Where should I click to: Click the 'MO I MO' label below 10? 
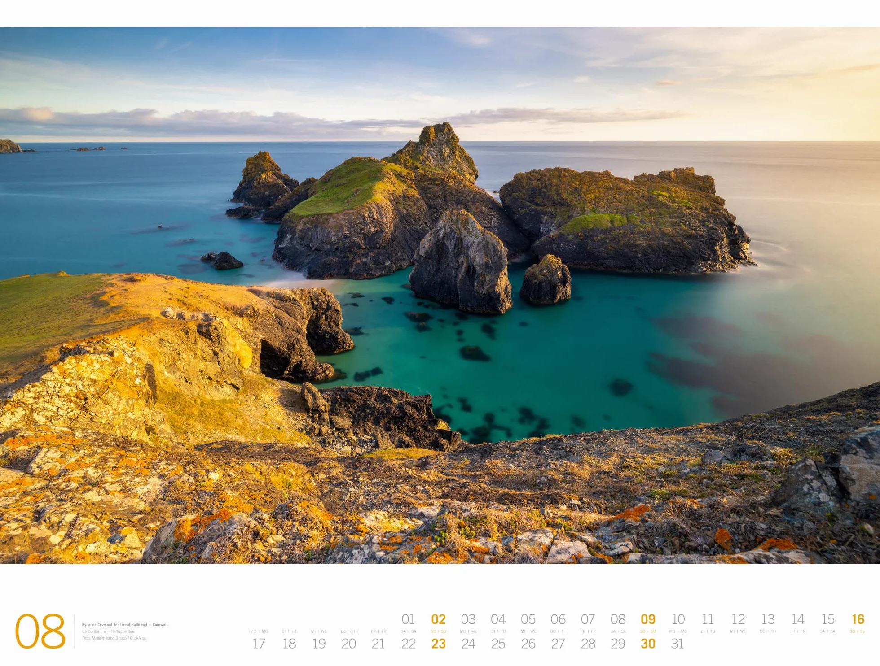[x=678, y=631]
